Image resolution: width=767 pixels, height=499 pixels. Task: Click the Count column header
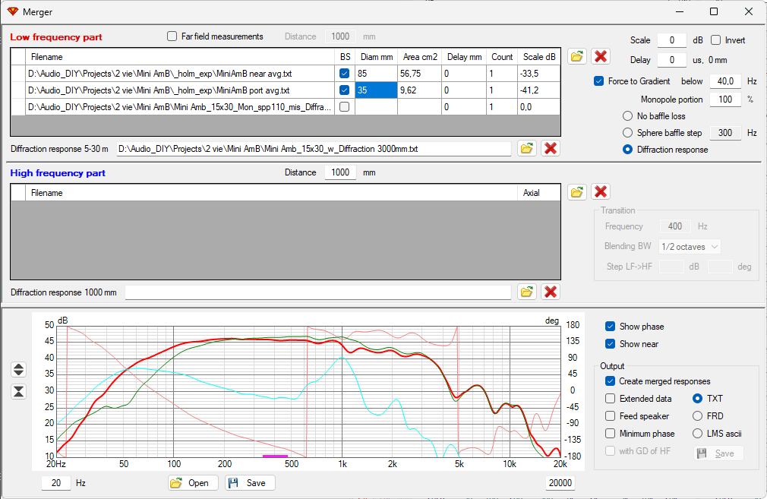point(502,57)
